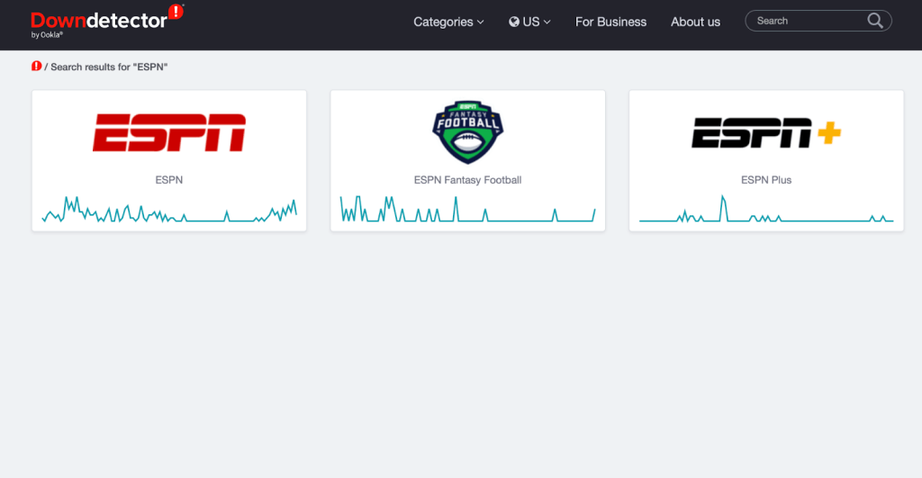Screen dimensions: 922x478
Task: Open the ESPN Fantasy Football shield logo
Action: click(x=467, y=132)
